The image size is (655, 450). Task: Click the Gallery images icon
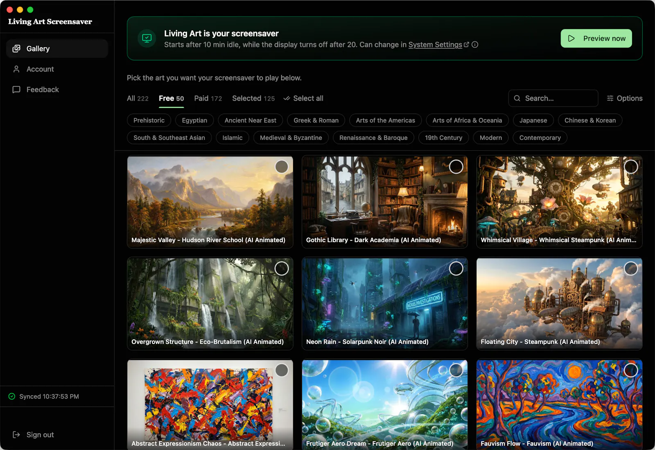point(16,49)
